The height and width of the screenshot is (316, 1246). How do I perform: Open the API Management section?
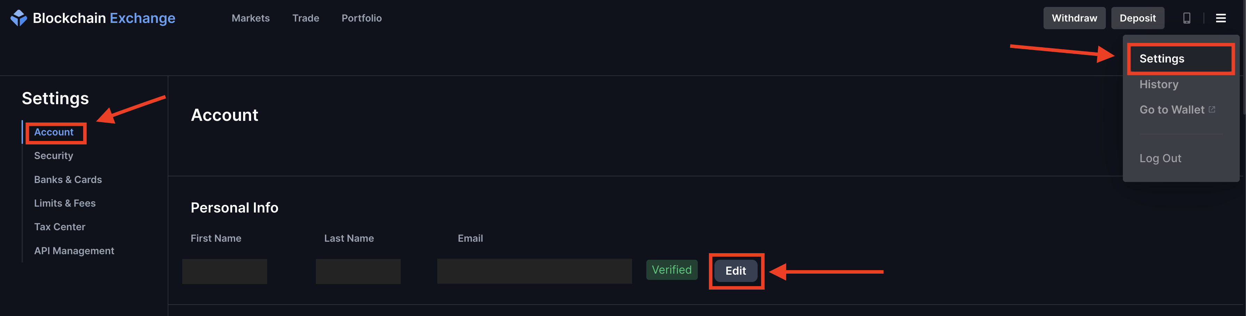(74, 251)
